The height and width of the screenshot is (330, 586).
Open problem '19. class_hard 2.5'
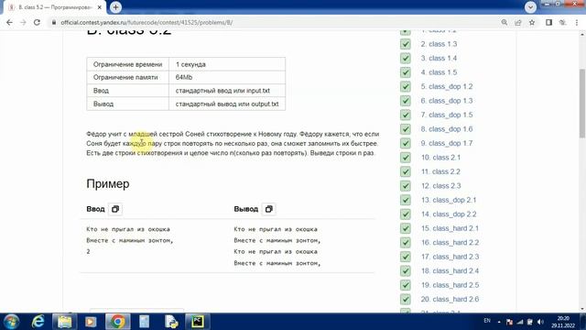pyautogui.click(x=450, y=285)
